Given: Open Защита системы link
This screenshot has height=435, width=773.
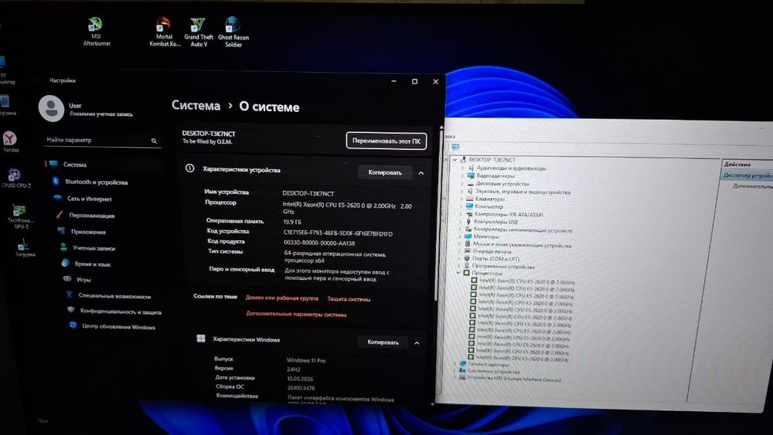Looking at the screenshot, I should coord(349,299).
